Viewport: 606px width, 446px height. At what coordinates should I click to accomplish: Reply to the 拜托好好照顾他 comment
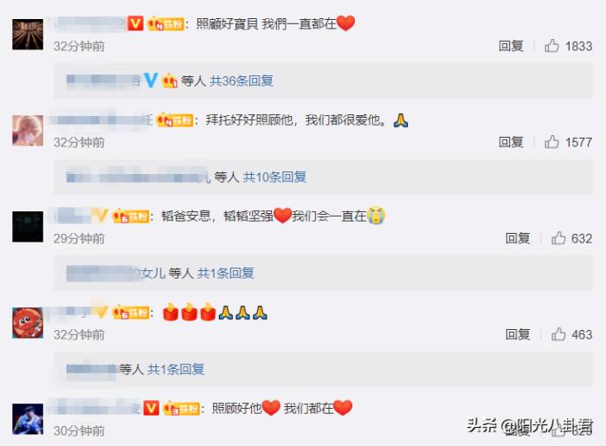(x=511, y=142)
